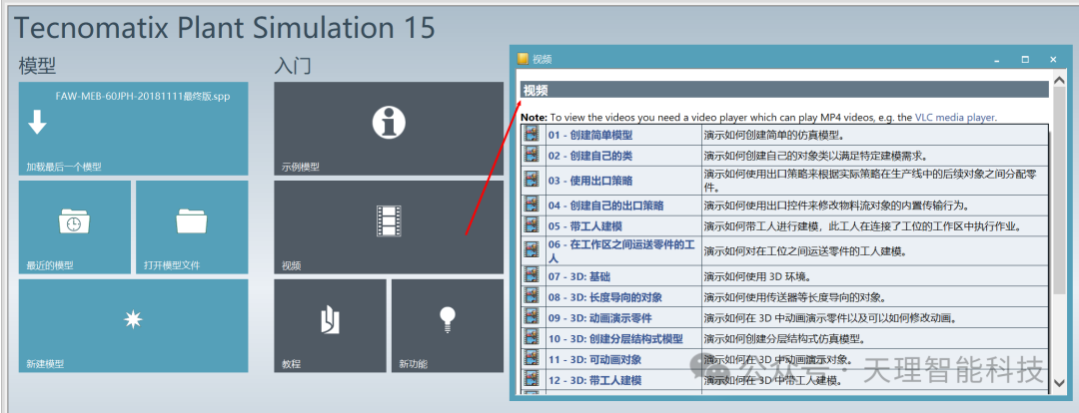The width and height of the screenshot is (1079, 413).
Task: Click the info icon for example models
Action: pyautogui.click(x=389, y=123)
